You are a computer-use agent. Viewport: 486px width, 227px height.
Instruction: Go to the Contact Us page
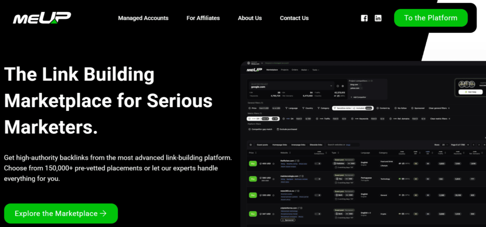(x=294, y=18)
